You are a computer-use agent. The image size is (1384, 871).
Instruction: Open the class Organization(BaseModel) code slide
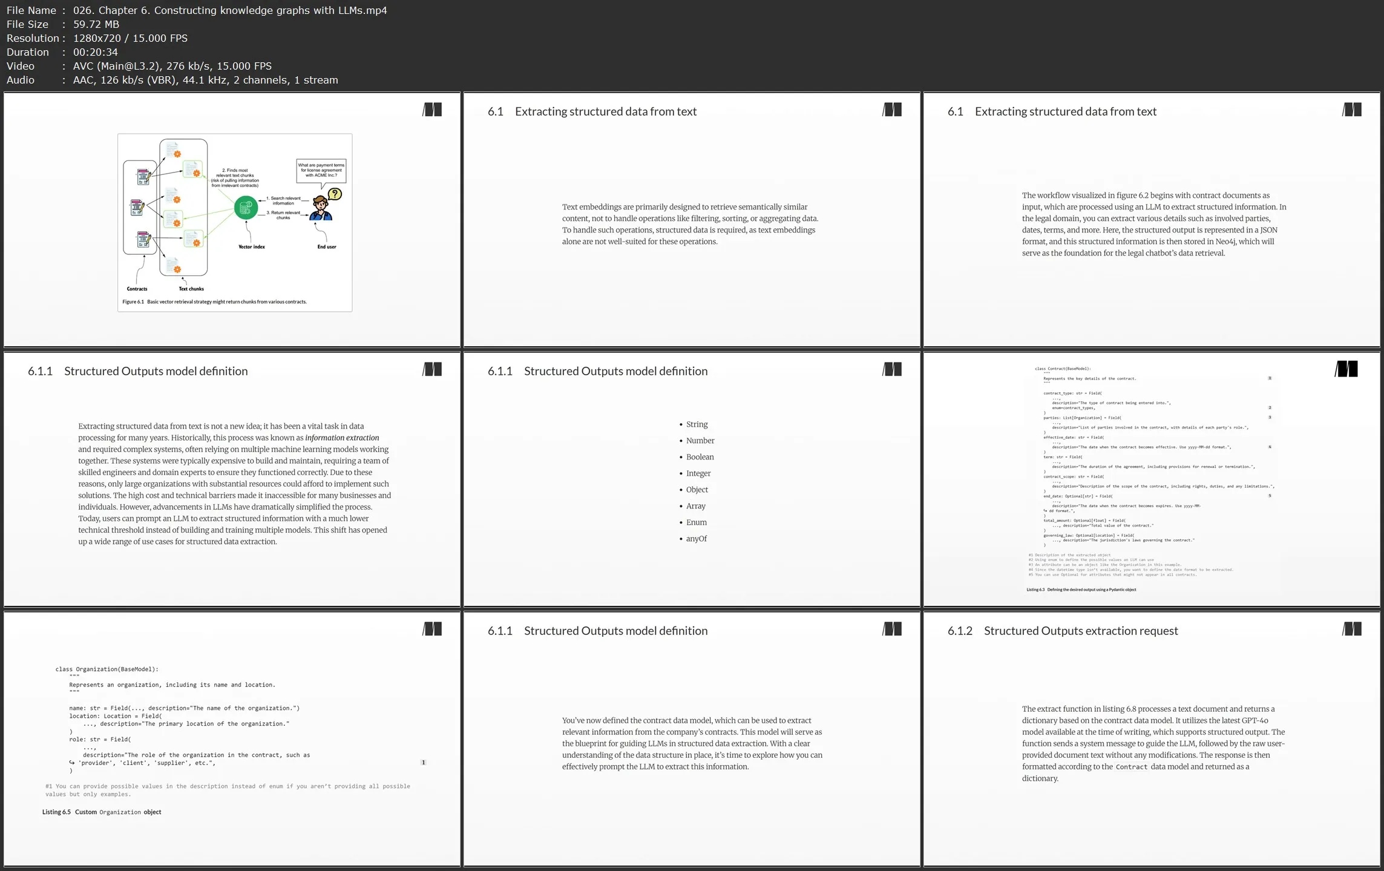[x=232, y=738]
